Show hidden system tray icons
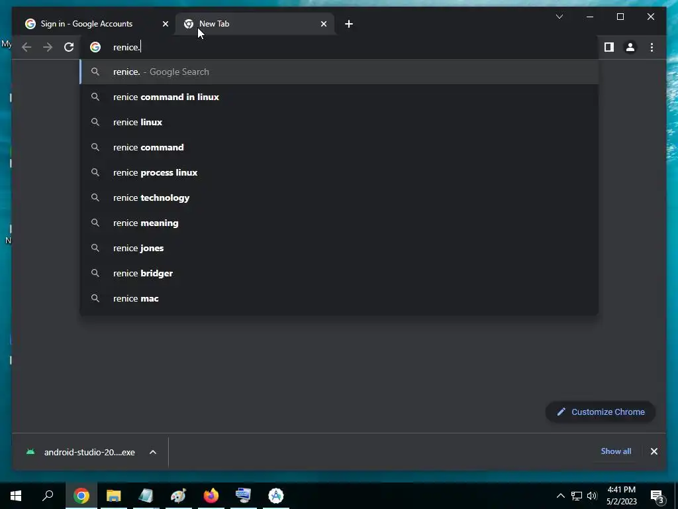Image resolution: width=678 pixels, height=509 pixels. click(560, 496)
